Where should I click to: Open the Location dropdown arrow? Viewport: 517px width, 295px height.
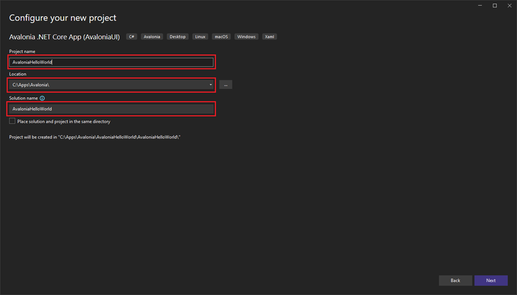[211, 85]
